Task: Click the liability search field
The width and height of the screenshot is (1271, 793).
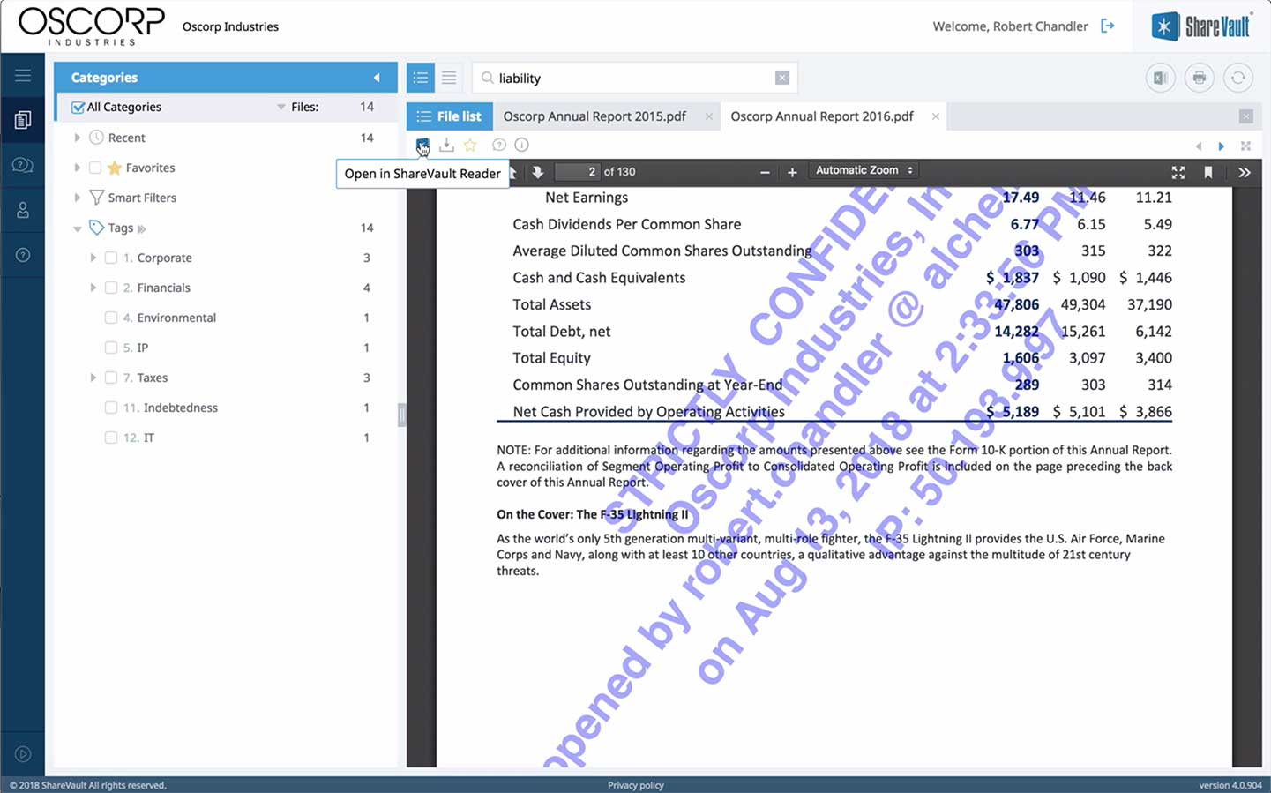Action: click(633, 78)
